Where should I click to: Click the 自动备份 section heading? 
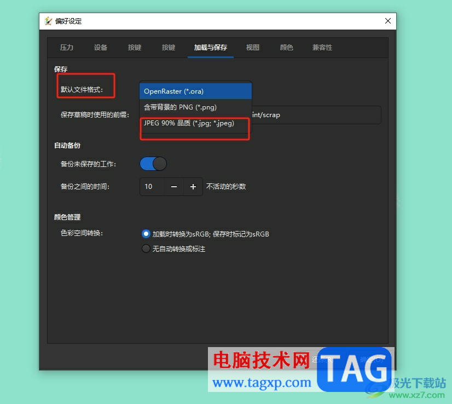pyautogui.click(x=67, y=145)
